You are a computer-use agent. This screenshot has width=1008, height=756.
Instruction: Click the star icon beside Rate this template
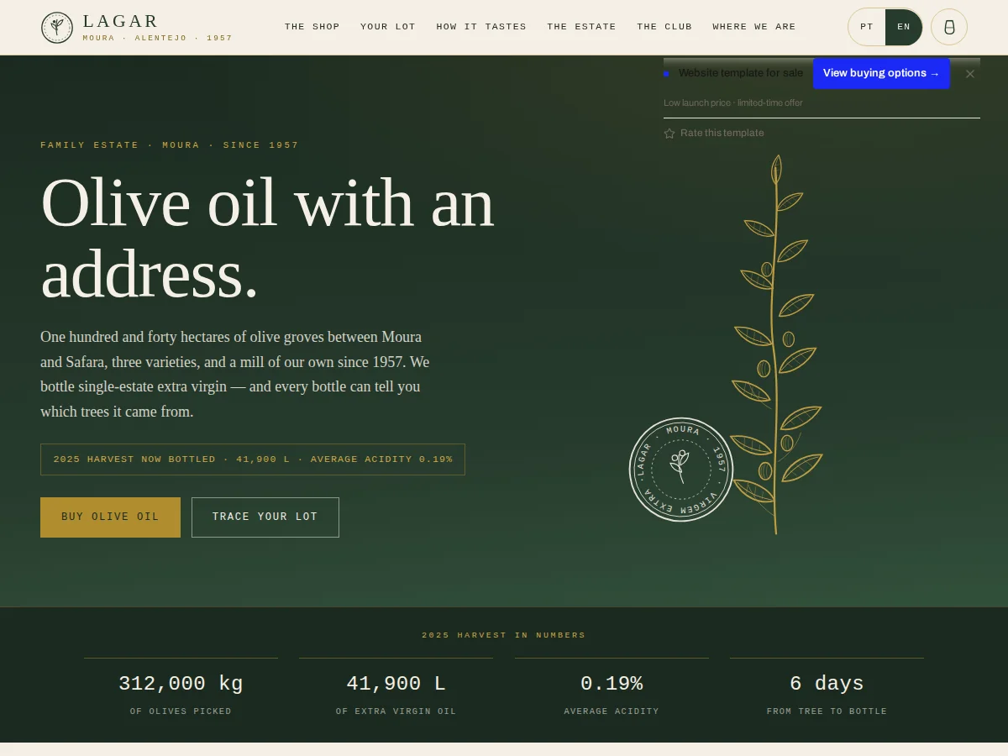(x=669, y=134)
